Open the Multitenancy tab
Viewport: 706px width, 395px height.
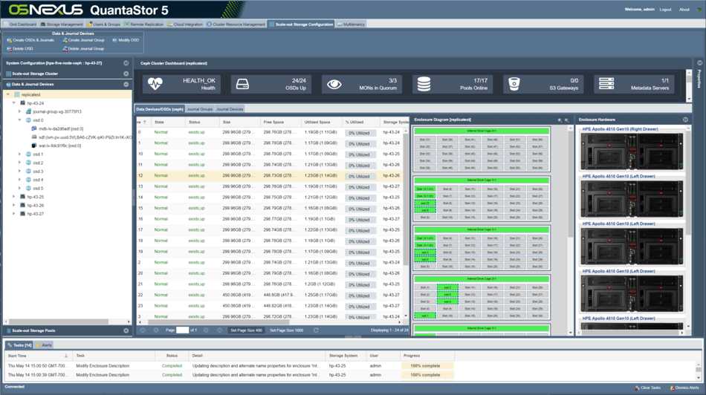(352, 25)
